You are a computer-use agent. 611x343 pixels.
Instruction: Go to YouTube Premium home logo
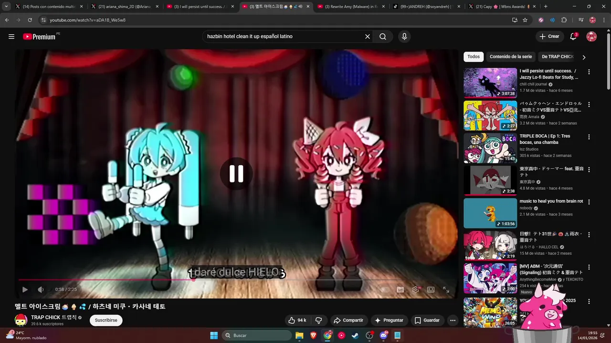40,37
